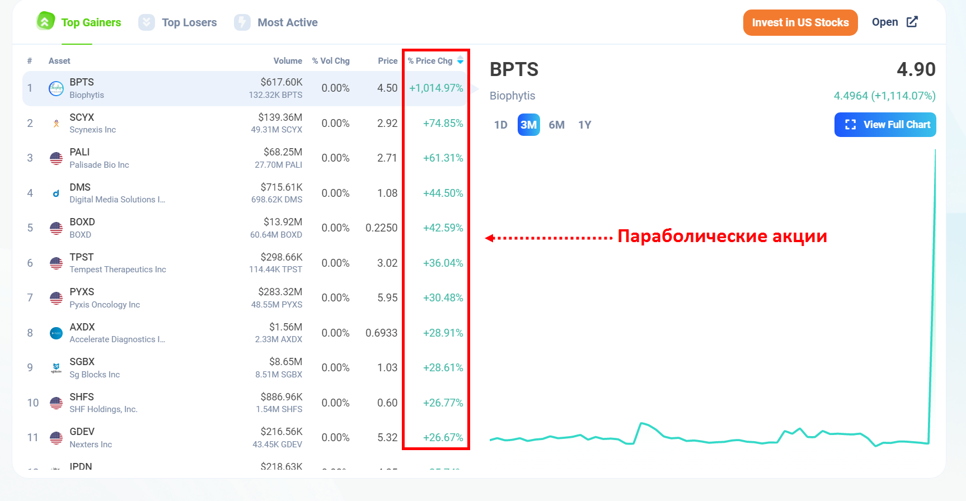Click the Digital Media Solutions logo
Image resolution: width=966 pixels, height=501 pixels.
(56, 193)
